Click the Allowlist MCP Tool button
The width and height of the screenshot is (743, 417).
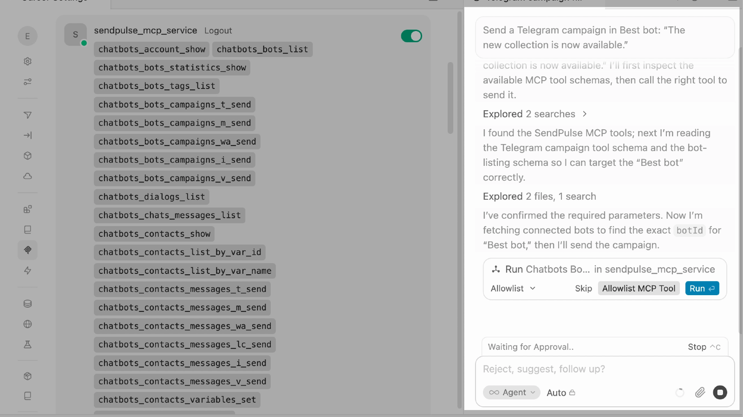639,288
